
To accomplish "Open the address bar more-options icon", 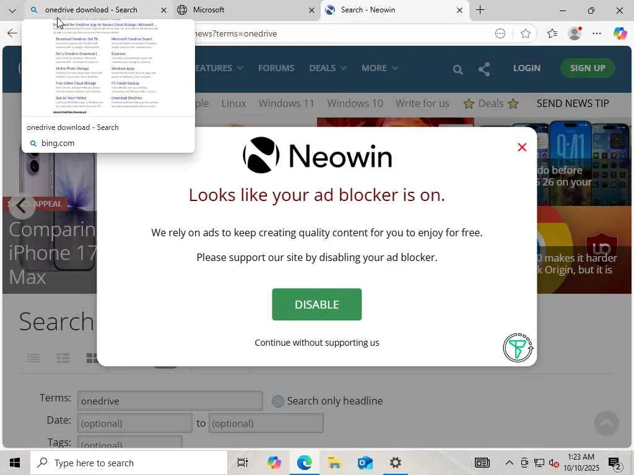I will click(500, 34).
